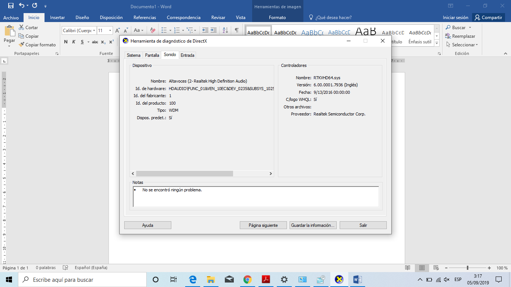This screenshot has width=511, height=287.
Task: Switch to the Revisar ribbon tab
Action: [x=218, y=18]
